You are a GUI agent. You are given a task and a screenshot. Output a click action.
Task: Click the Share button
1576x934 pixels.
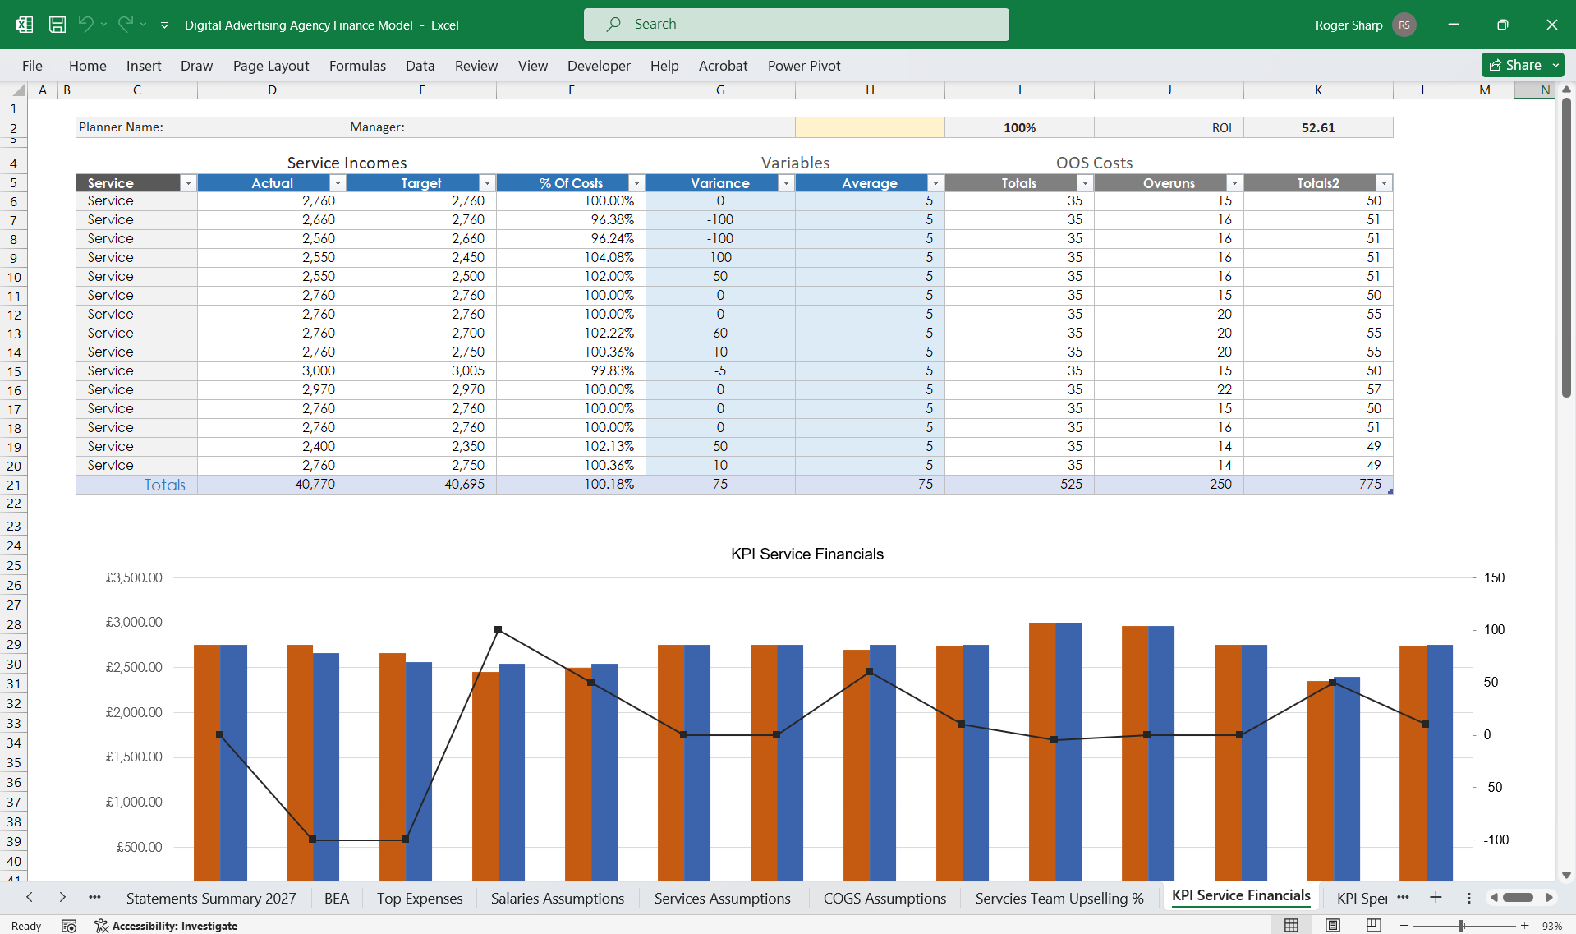(1518, 65)
